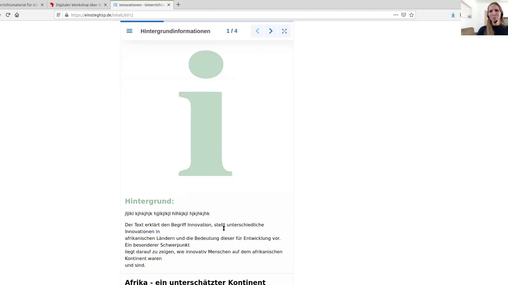Click the previous page arrow
508x285 pixels.
(257, 31)
